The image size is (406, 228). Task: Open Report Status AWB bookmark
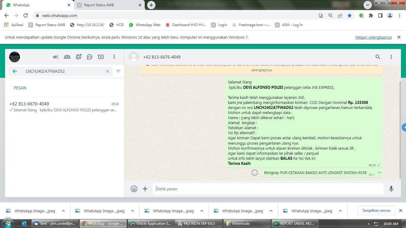[47, 25]
